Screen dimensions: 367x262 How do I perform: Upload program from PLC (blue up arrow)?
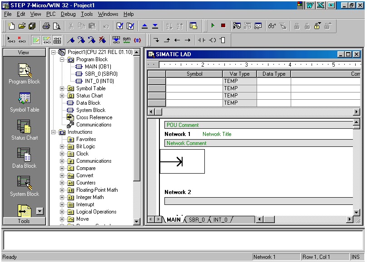[144, 26]
